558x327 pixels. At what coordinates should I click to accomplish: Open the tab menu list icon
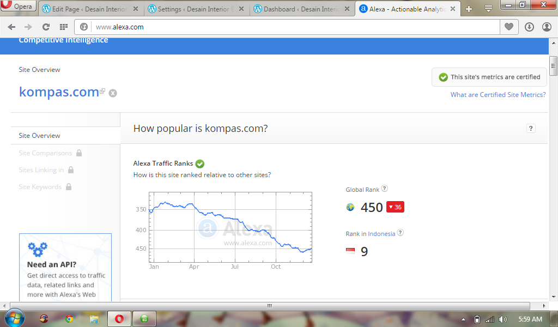point(489,9)
